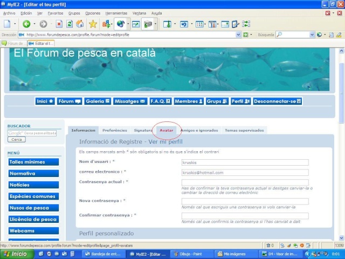Image resolution: width=345 pixels, height=259 pixels.
Task: Click the Desconnectar-se button
Action: (278, 101)
